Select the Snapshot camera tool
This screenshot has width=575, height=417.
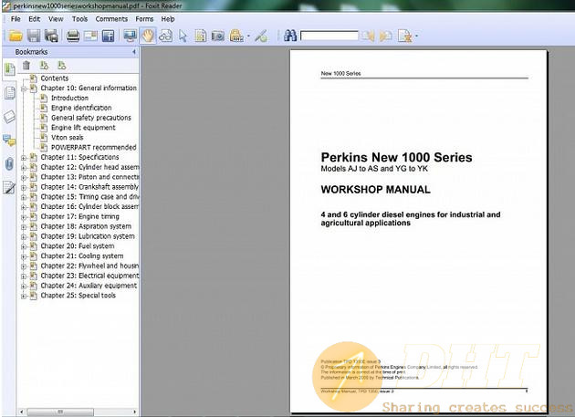click(x=218, y=36)
